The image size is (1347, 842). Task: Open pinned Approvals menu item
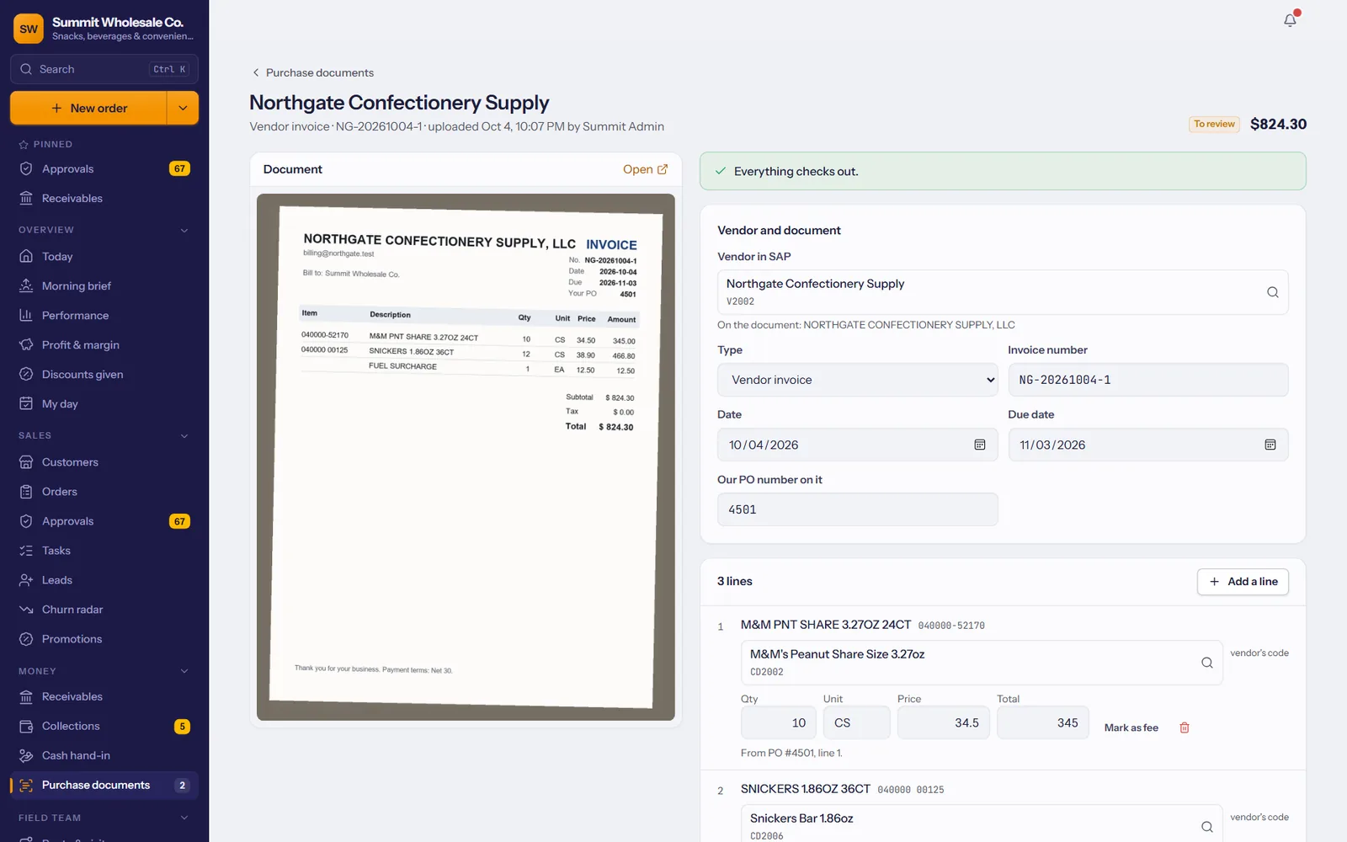click(104, 169)
